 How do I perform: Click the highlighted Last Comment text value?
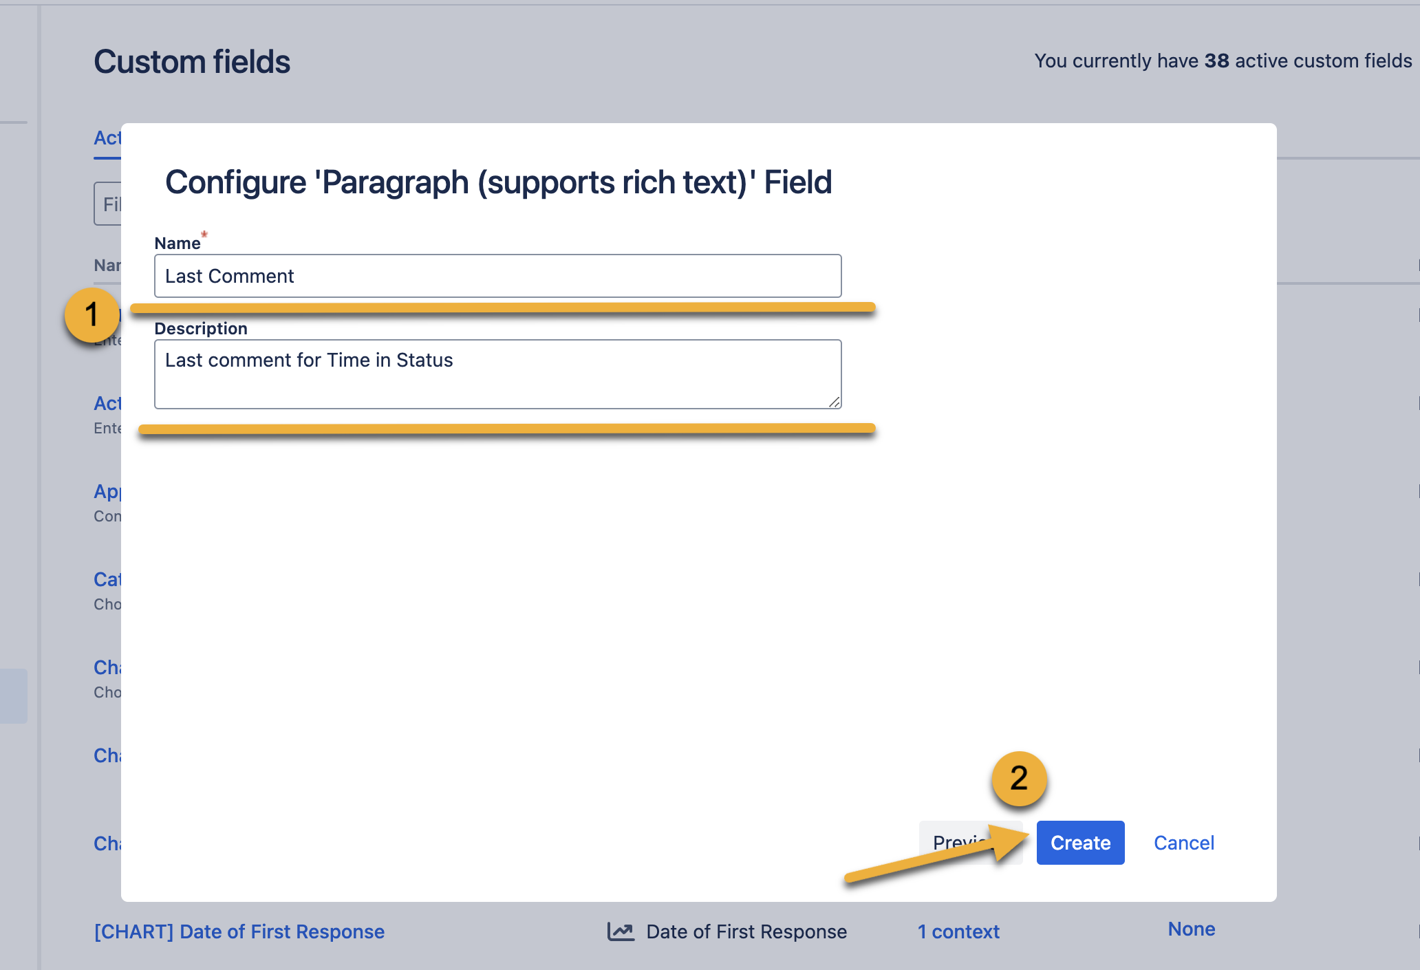point(229,276)
